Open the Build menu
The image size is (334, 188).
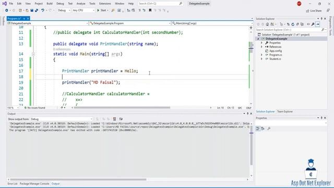click(x=50, y=4)
